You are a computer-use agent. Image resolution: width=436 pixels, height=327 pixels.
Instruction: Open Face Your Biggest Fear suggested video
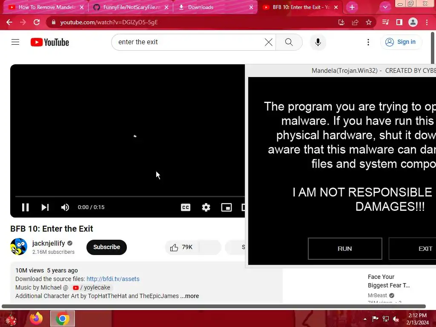pos(389,281)
